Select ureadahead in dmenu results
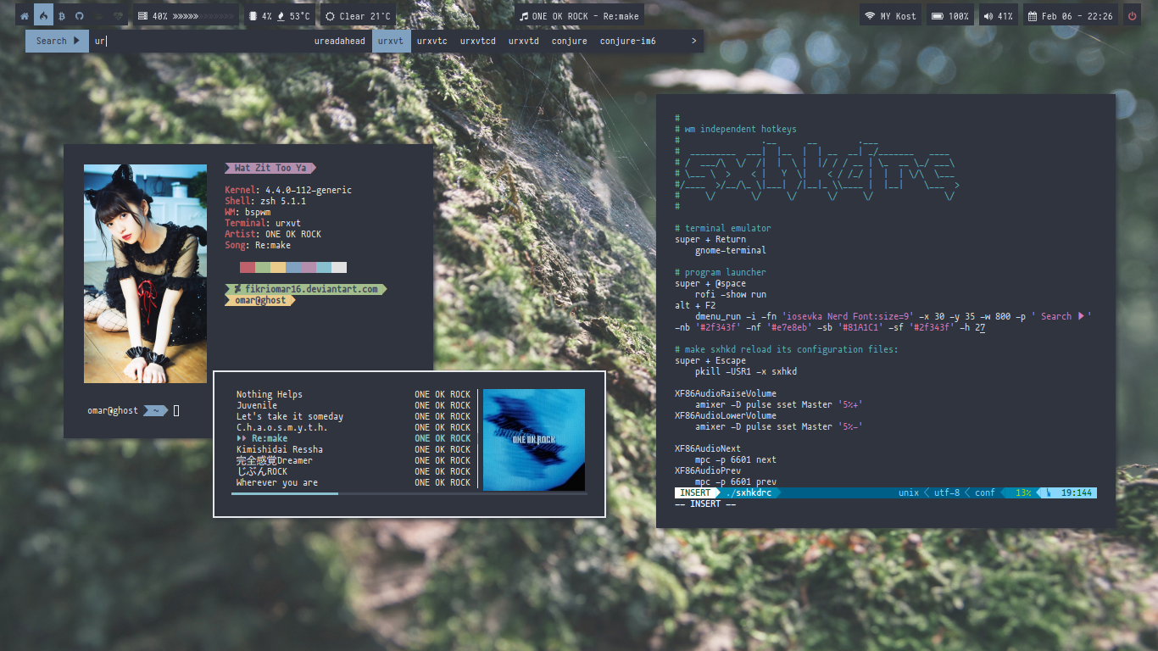The height and width of the screenshot is (651, 1158). (x=340, y=41)
